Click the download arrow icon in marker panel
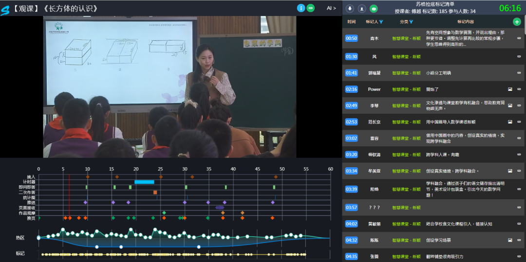The width and height of the screenshot is (526, 262). [x=350, y=8]
